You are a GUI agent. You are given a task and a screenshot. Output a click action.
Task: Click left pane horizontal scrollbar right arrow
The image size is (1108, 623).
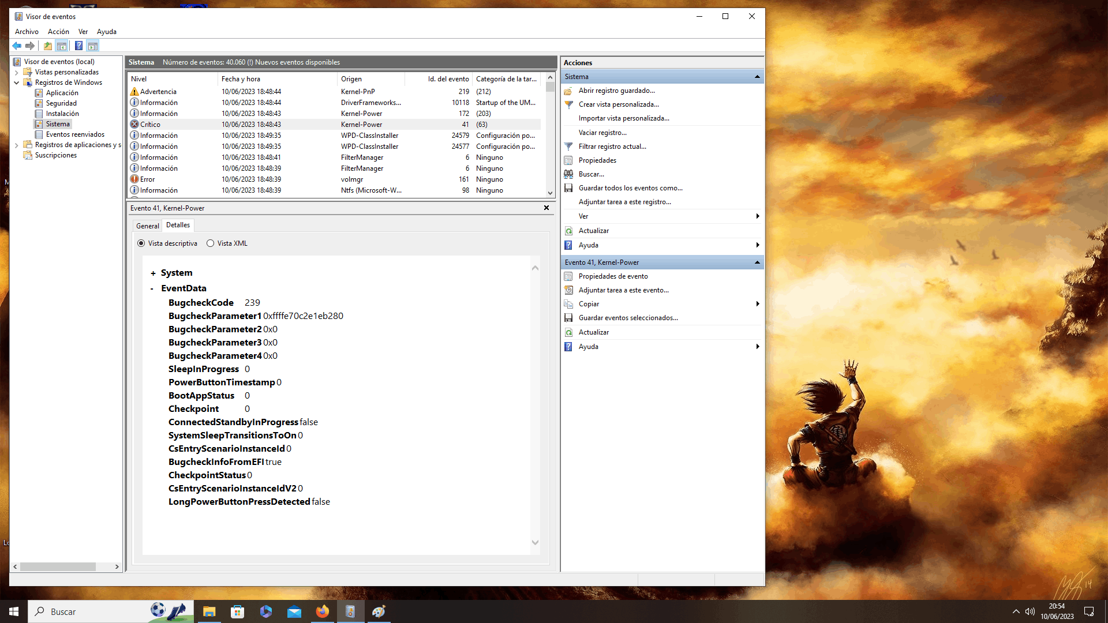pyautogui.click(x=117, y=568)
